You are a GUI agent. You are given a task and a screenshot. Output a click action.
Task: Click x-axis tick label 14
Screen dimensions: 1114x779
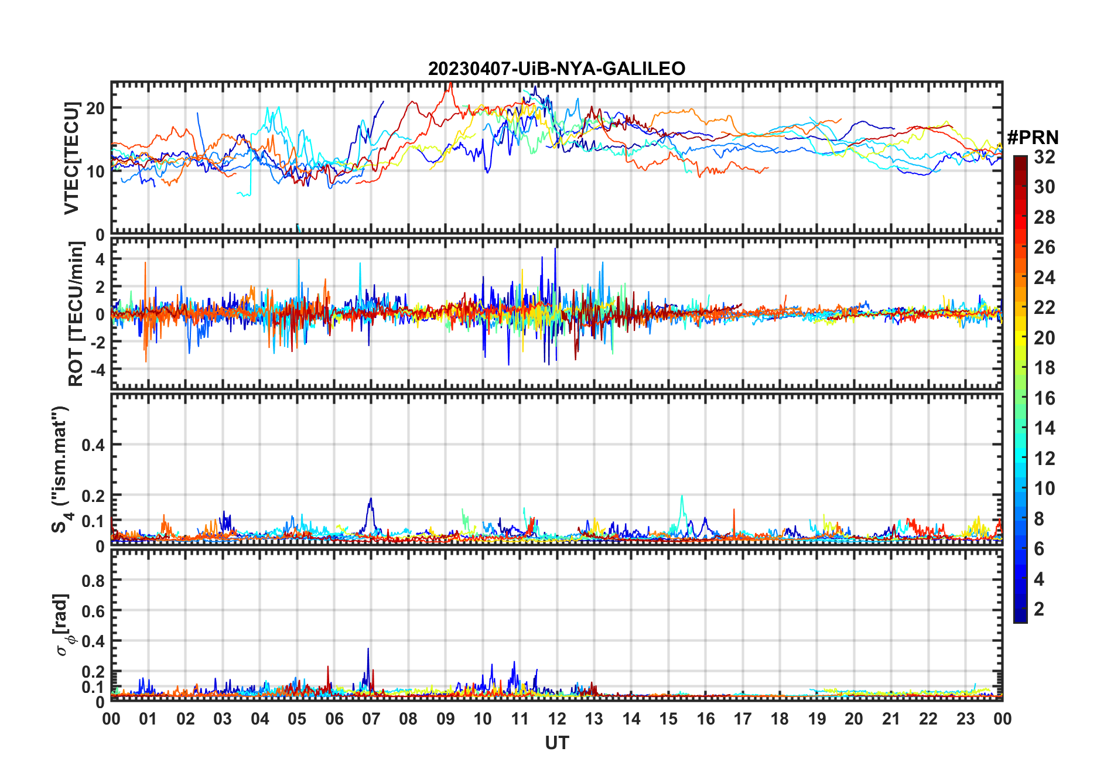(x=631, y=719)
